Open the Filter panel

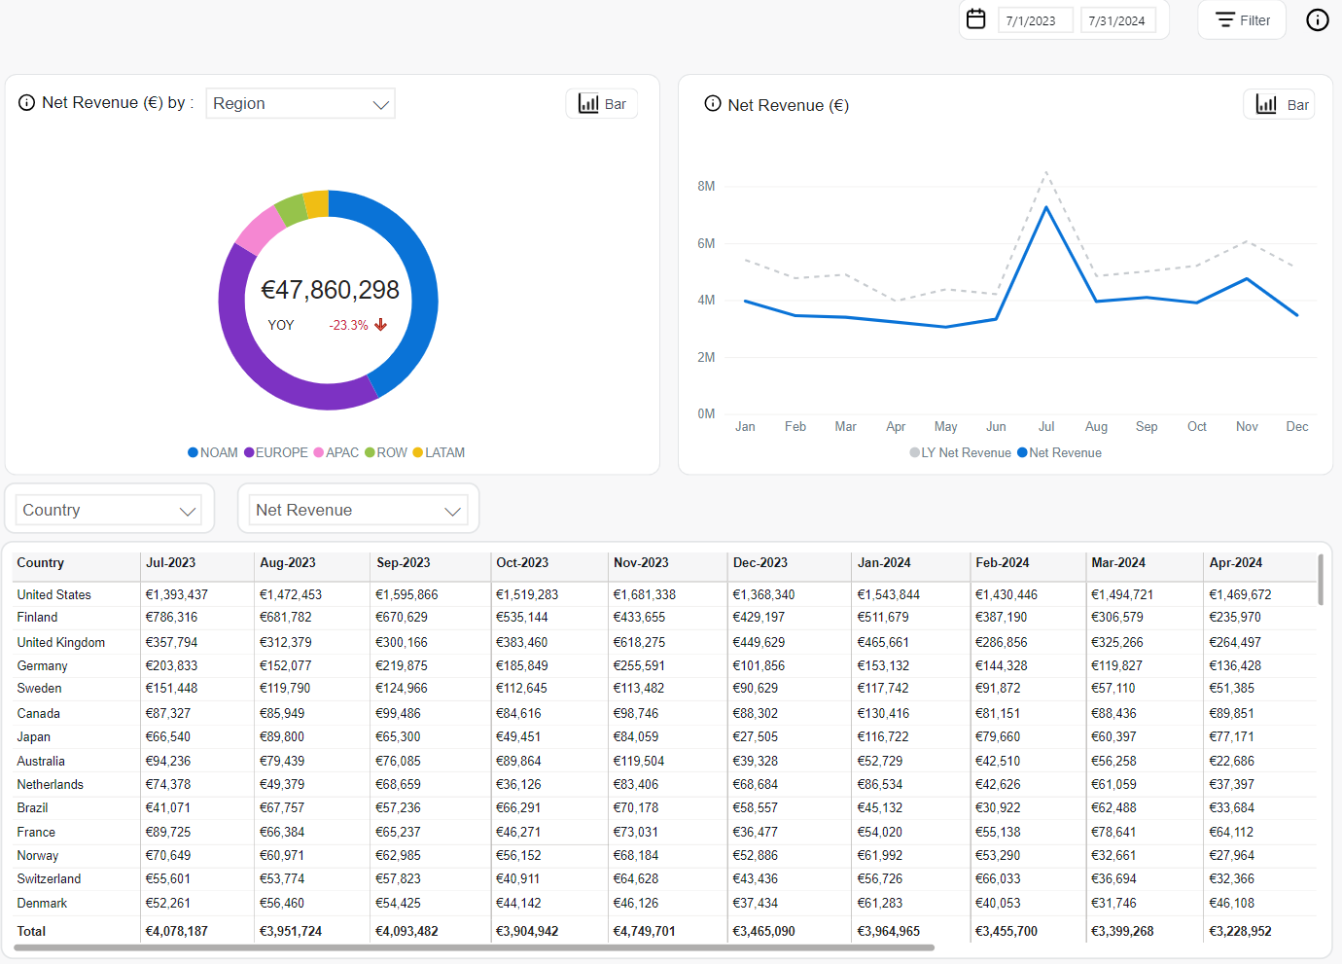point(1242,20)
